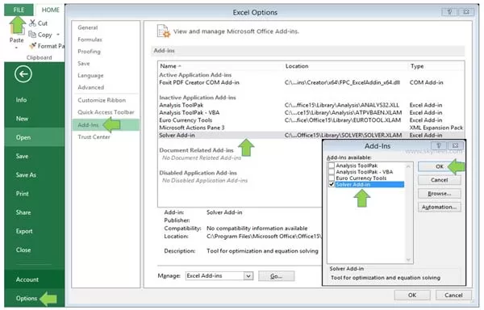
Task: Check Analysis ToolPak checkbox in Add-Ins dialog
Action: (x=332, y=165)
